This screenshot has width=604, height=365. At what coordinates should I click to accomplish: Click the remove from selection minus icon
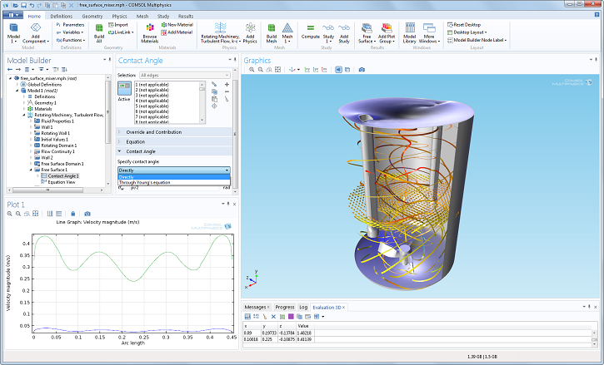pyautogui.click(x=227, y=91)
